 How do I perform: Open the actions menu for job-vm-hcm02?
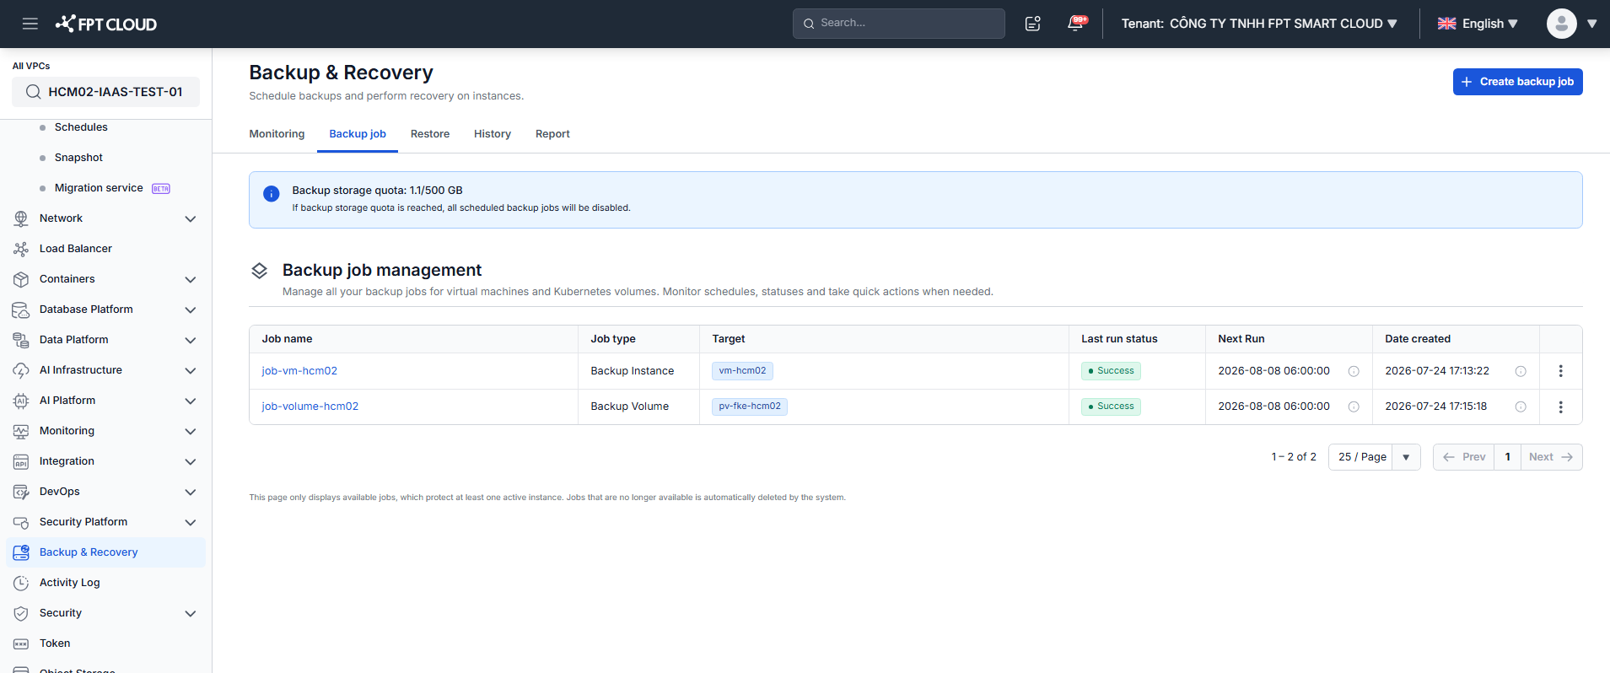(x=1560, y=371)
